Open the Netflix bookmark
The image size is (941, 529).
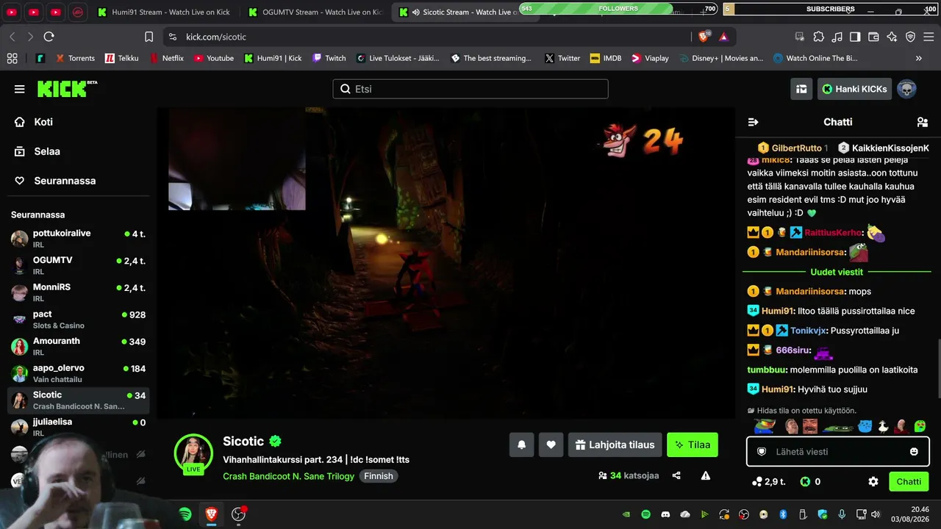pos(166,58)
